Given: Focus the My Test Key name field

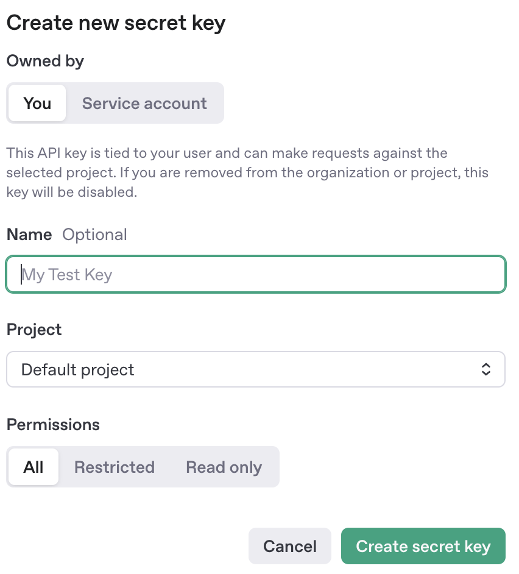Looking at the screenshot, I should (256, 275).
